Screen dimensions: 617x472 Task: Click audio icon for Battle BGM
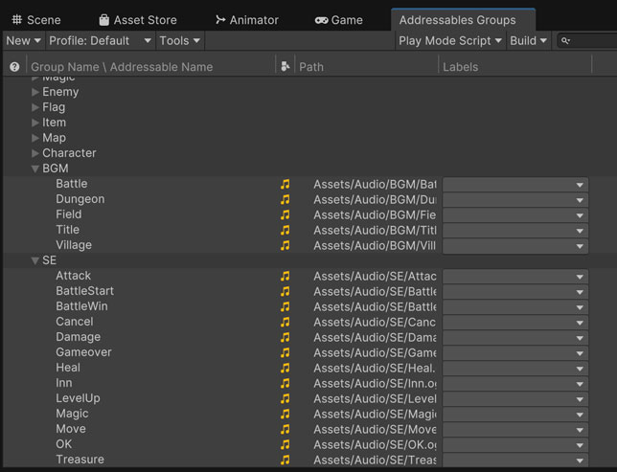(x=286, y=184)
